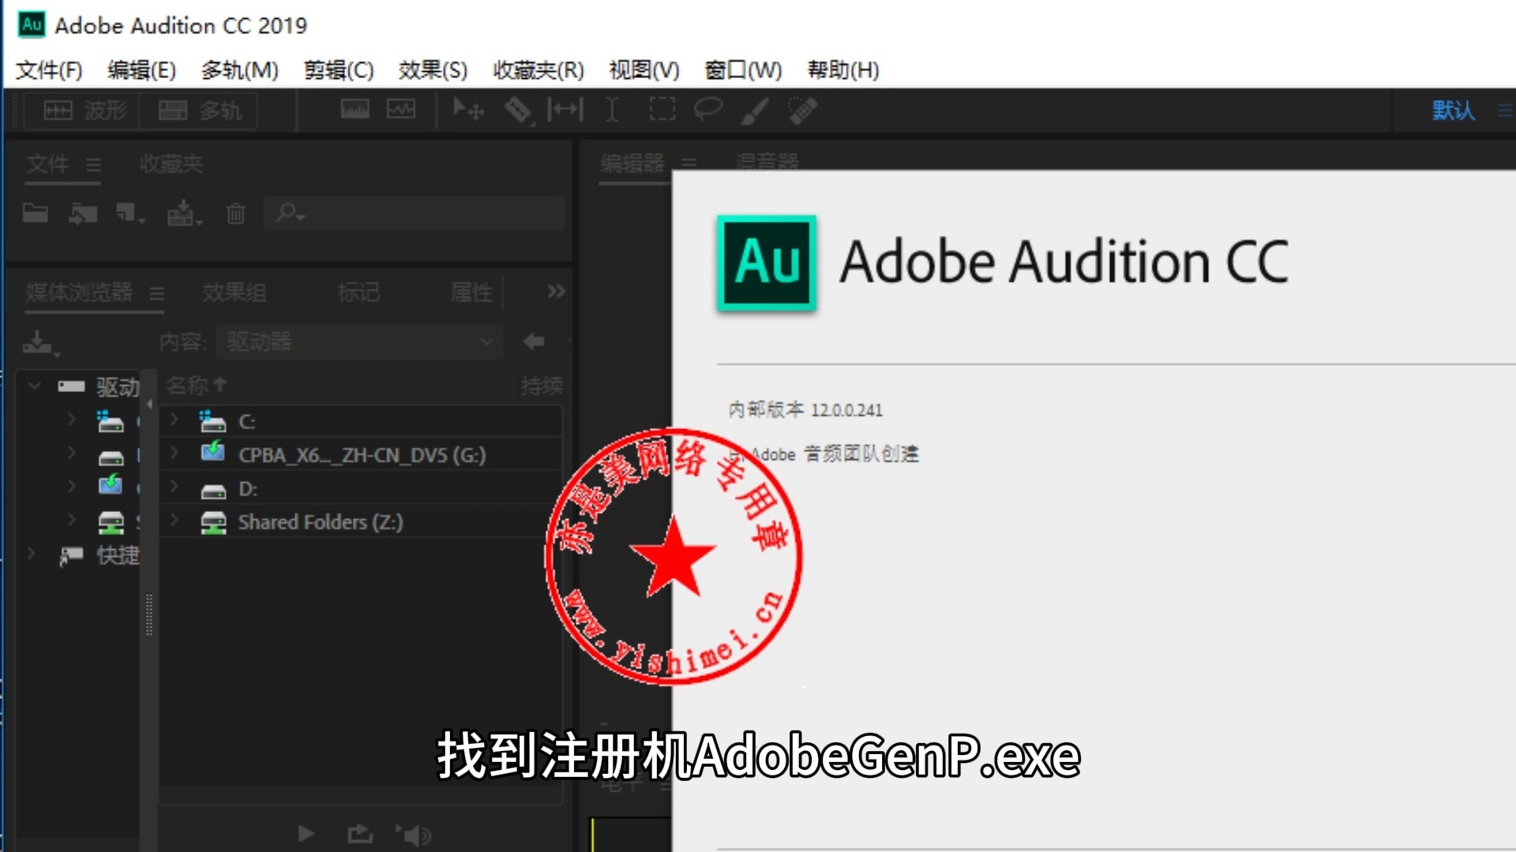
Task: Click the New File icon dropdown
Action: point(130,213)
